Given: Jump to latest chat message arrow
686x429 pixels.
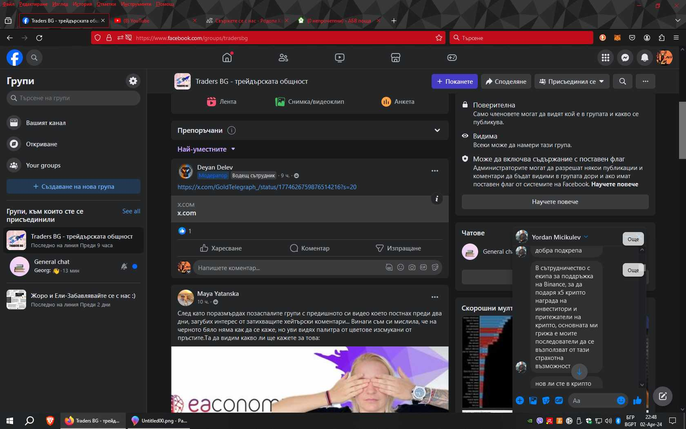Looking at the screenshot, I should 579,372.
